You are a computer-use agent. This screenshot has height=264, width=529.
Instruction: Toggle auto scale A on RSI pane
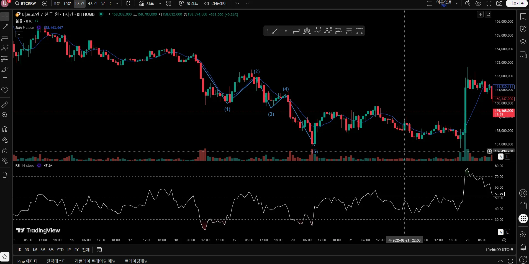(501, 232)
